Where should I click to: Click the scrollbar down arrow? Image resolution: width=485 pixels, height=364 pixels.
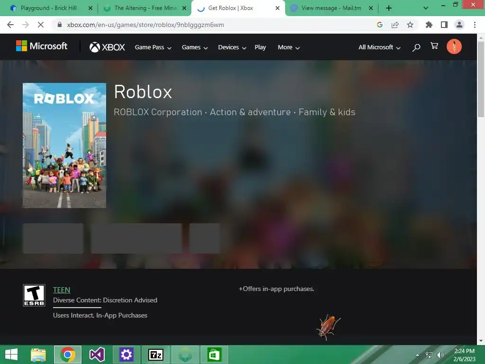(481, 341)
